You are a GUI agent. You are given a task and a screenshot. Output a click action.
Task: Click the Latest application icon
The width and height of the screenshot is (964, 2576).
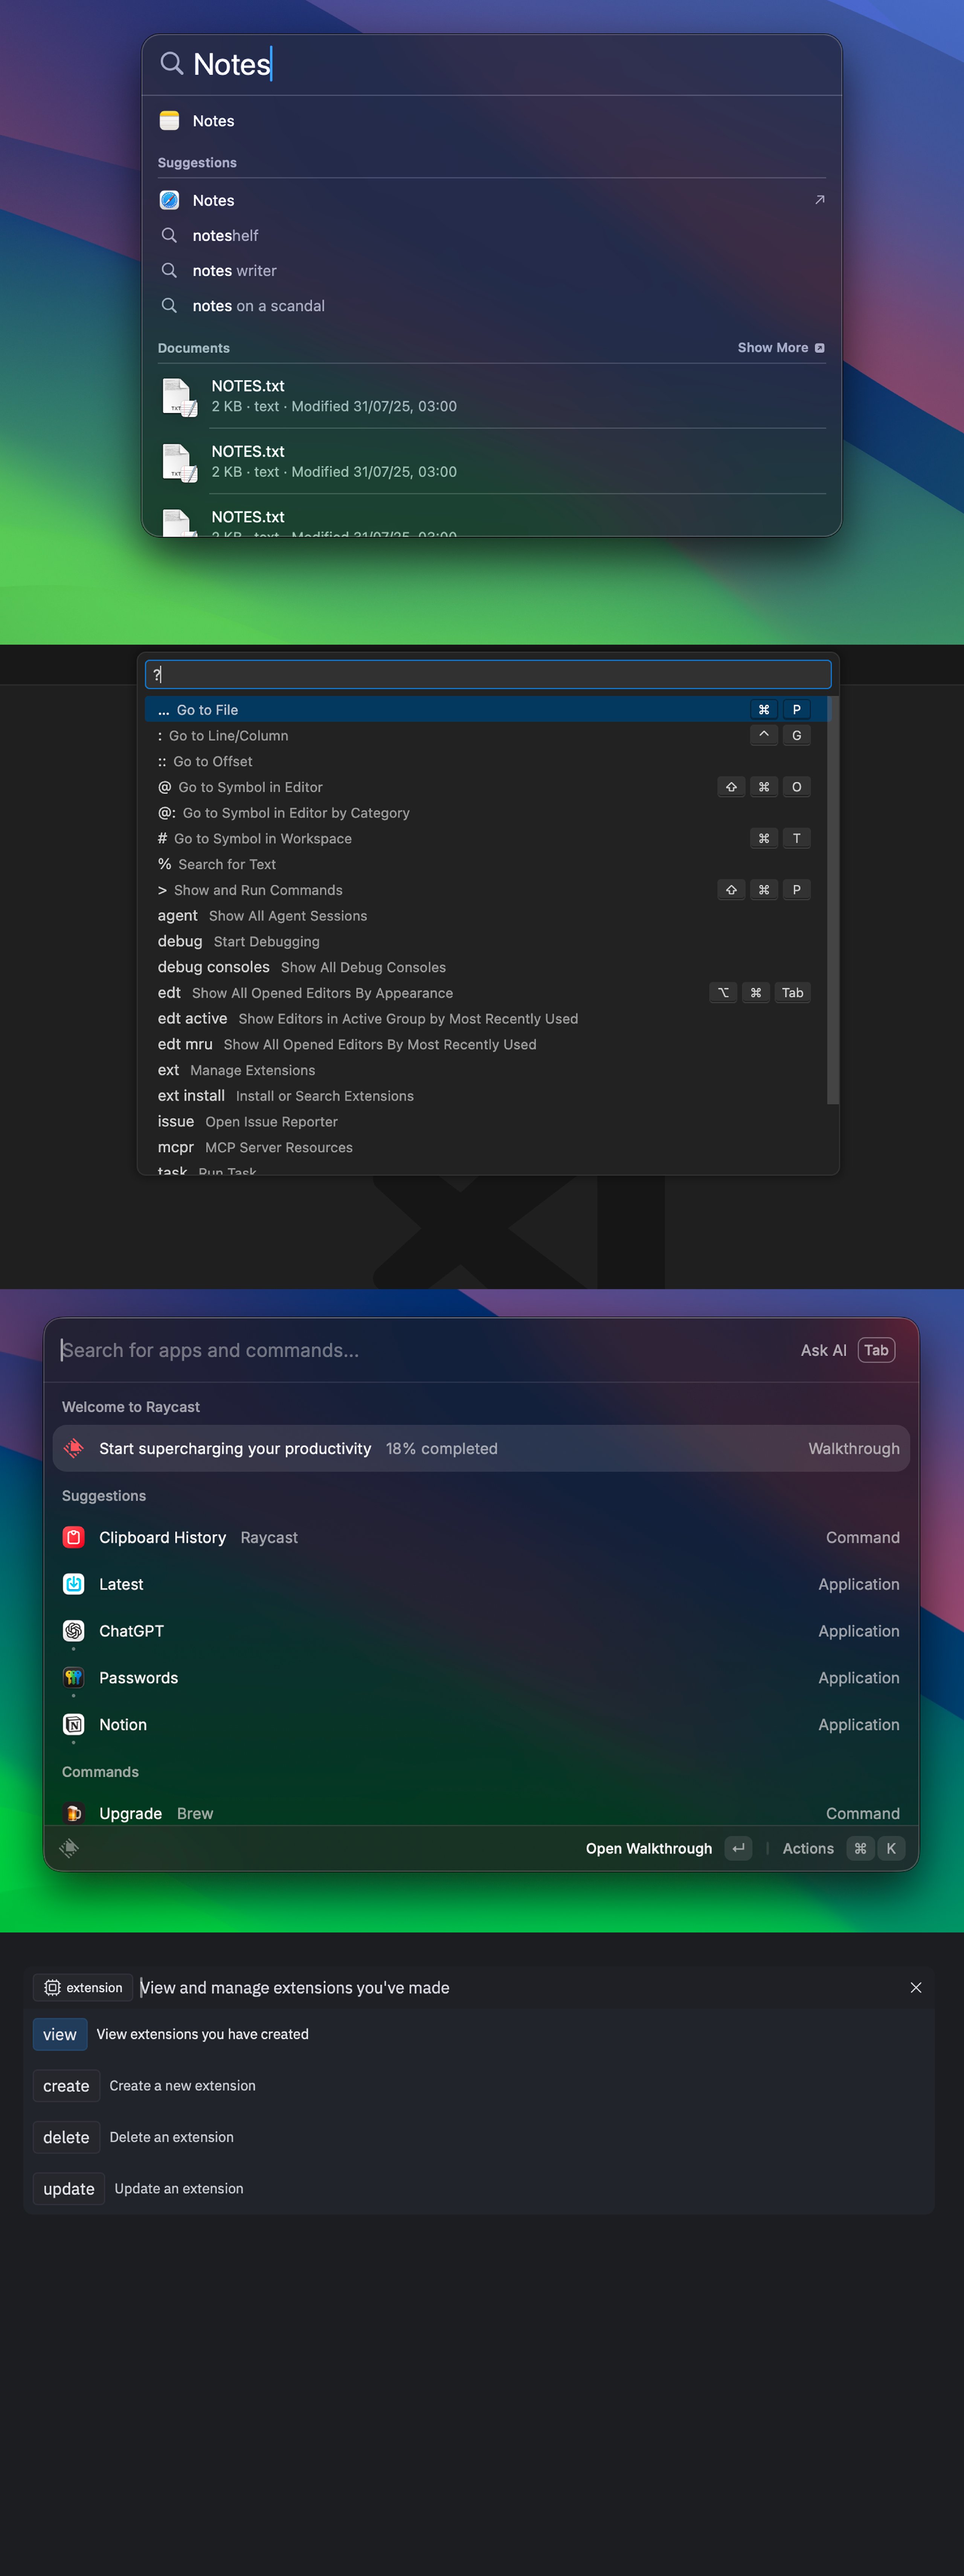pyautogui.click(x=74, y=1584)
